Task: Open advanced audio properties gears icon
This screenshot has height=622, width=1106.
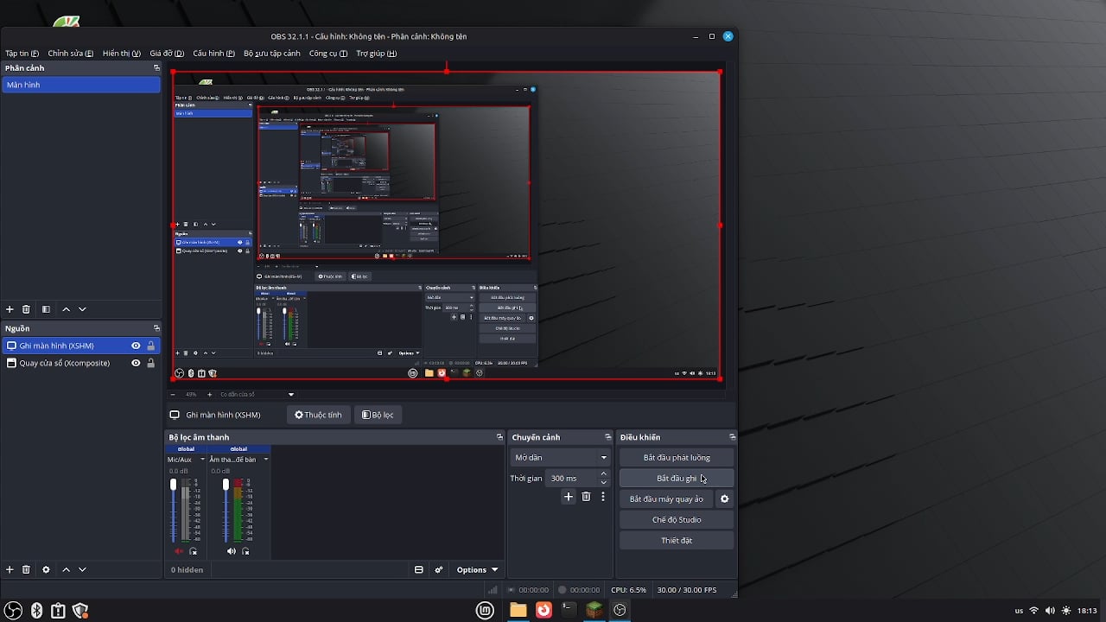Action: [439, 570]
